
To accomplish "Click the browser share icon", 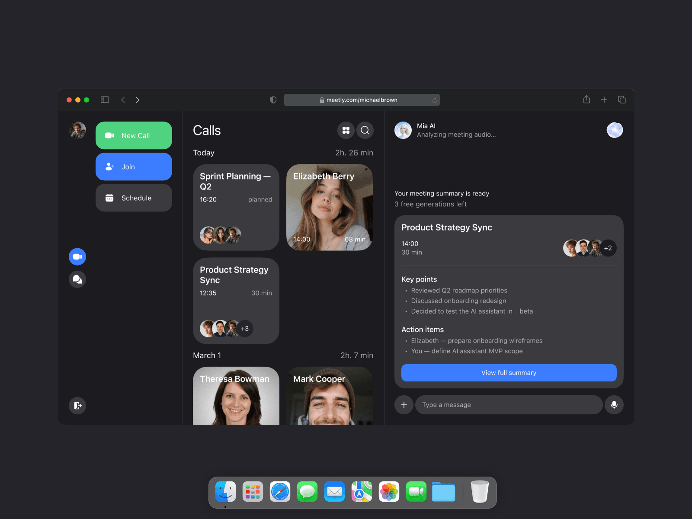I will [x=586, y=100].
